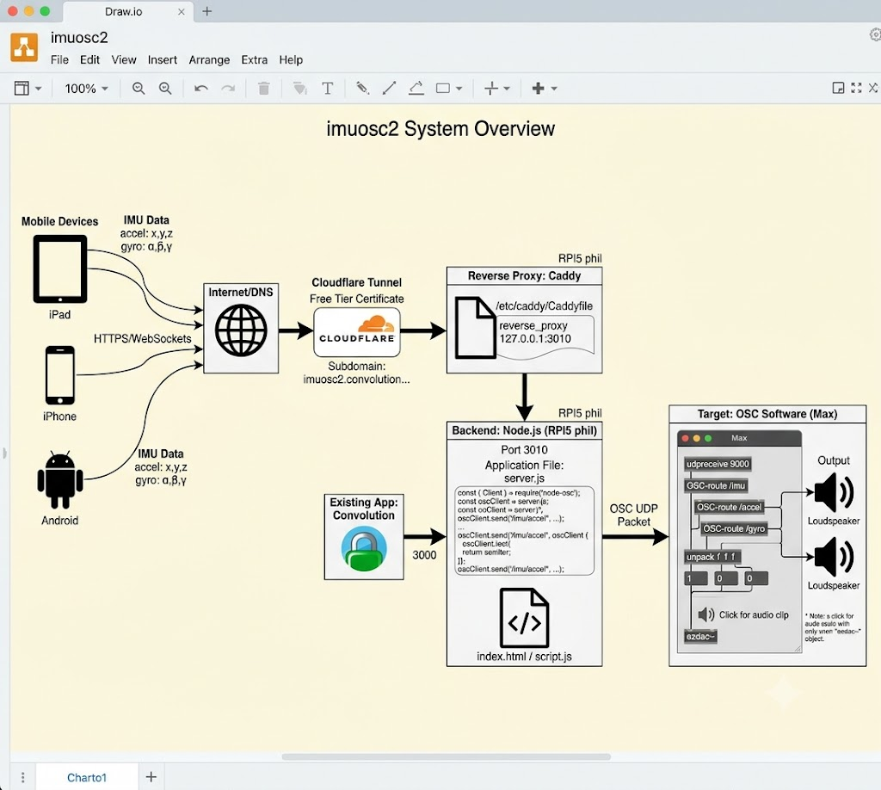Open the Insert menu
Image resolution: width=881 pixels, height=790 pixels.
pos(163,60)
